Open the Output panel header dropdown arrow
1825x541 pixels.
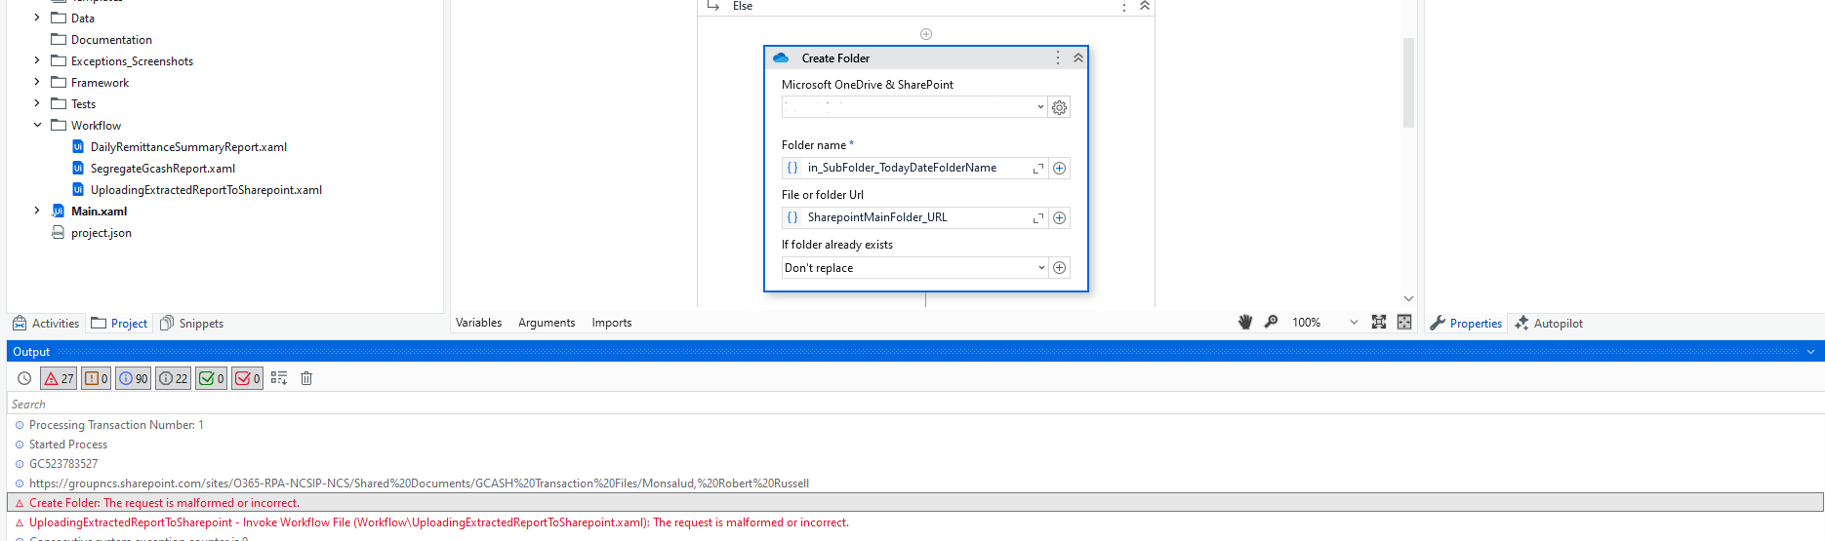(x=1810, y=352)
